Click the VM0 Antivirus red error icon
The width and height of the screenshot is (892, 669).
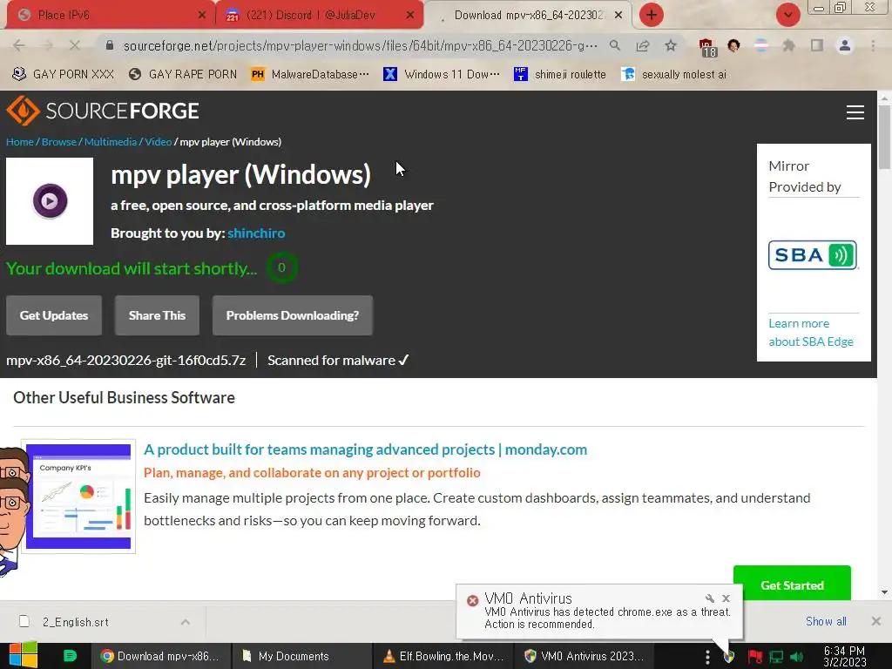pos(472,600)
